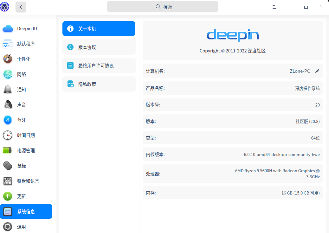Screen dimensions: 329x233
Task: Go back with the arrow button
Action: [21, 7]
